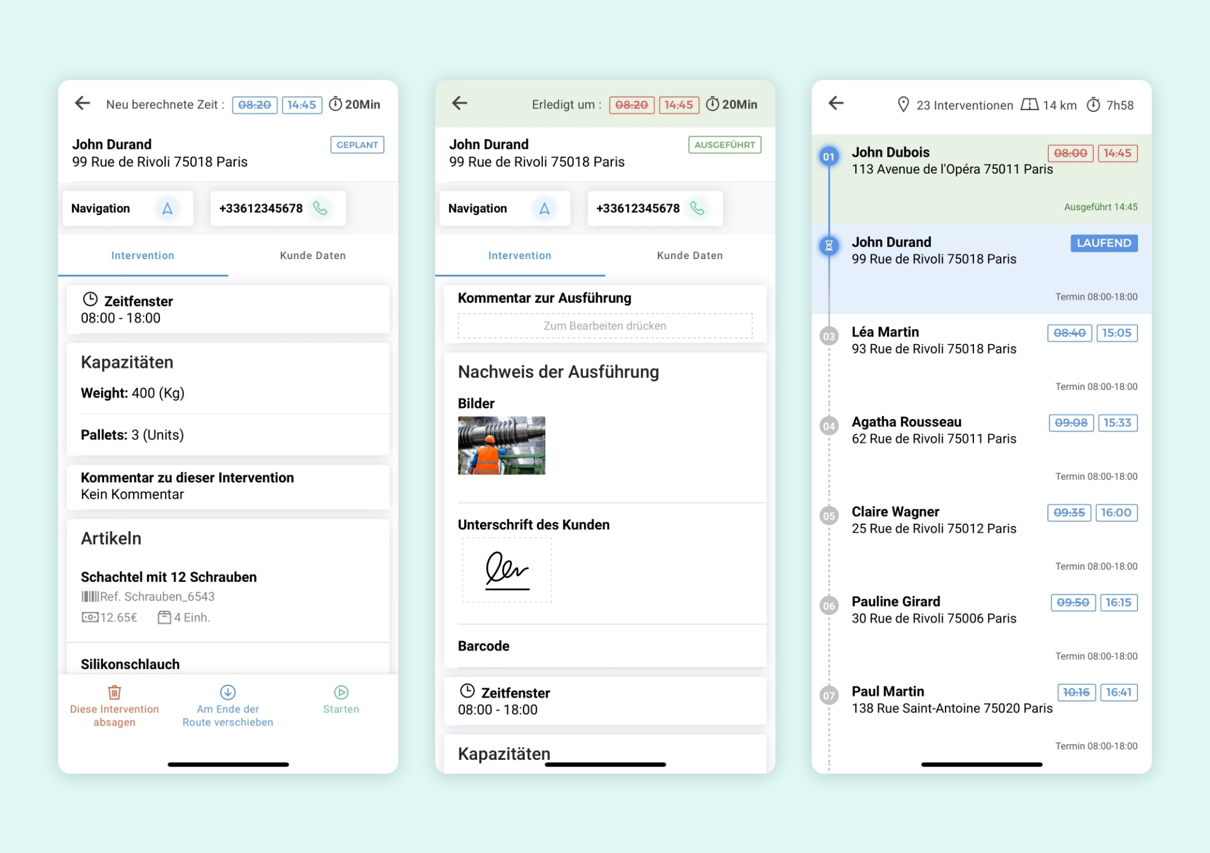Click back arrow on route list screen
Screen dimensions: 1210x853
pyautogui.click(x=836, y=104)
